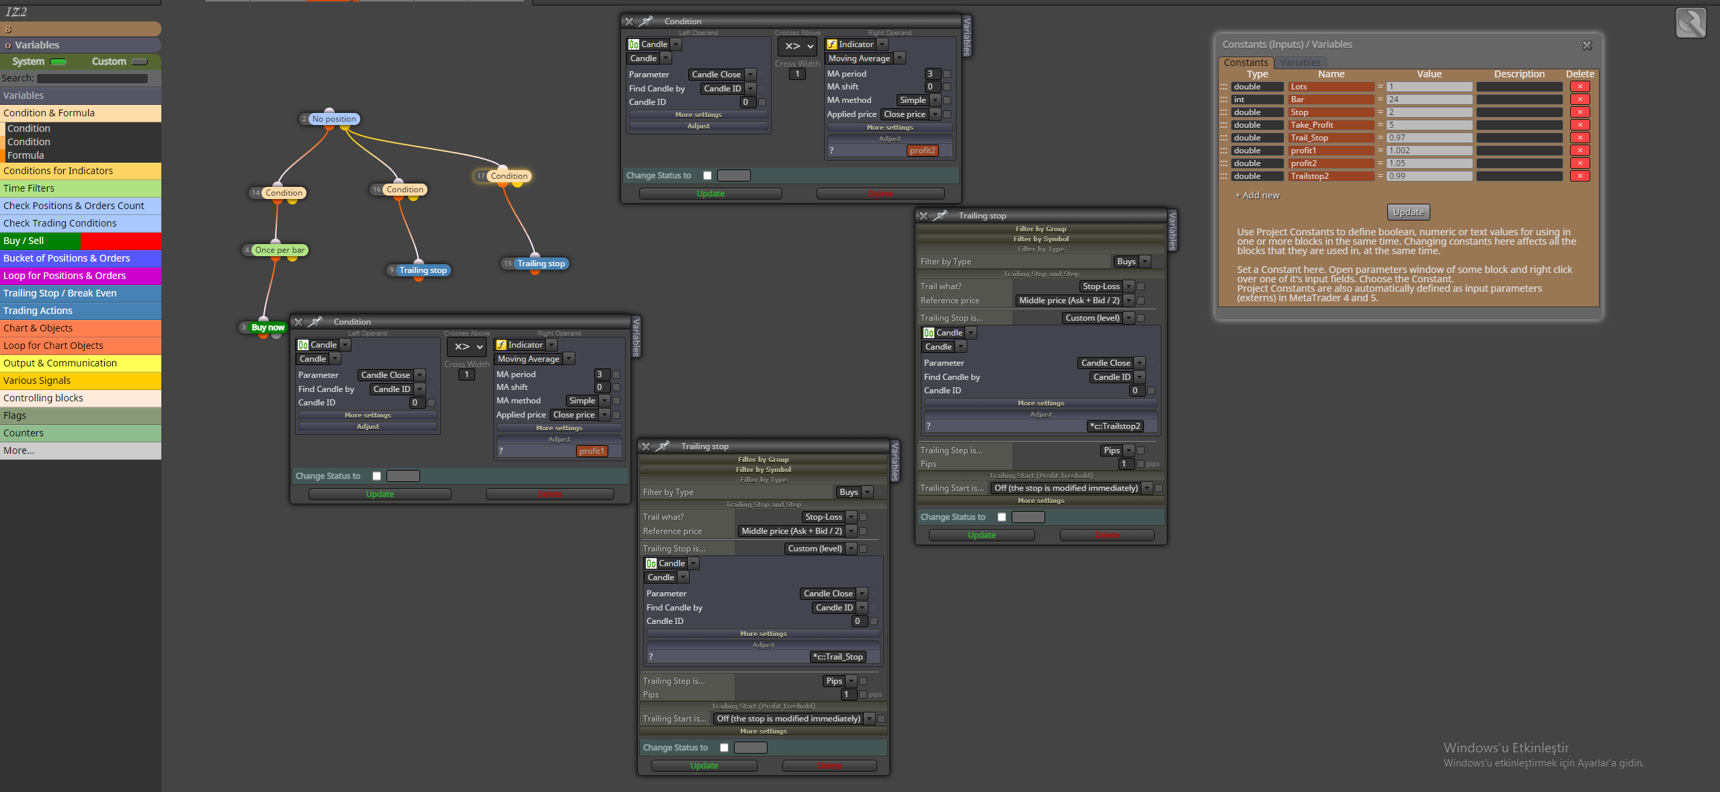Tick Change Status to checkbox in top Condition

[x=707, y=175]
